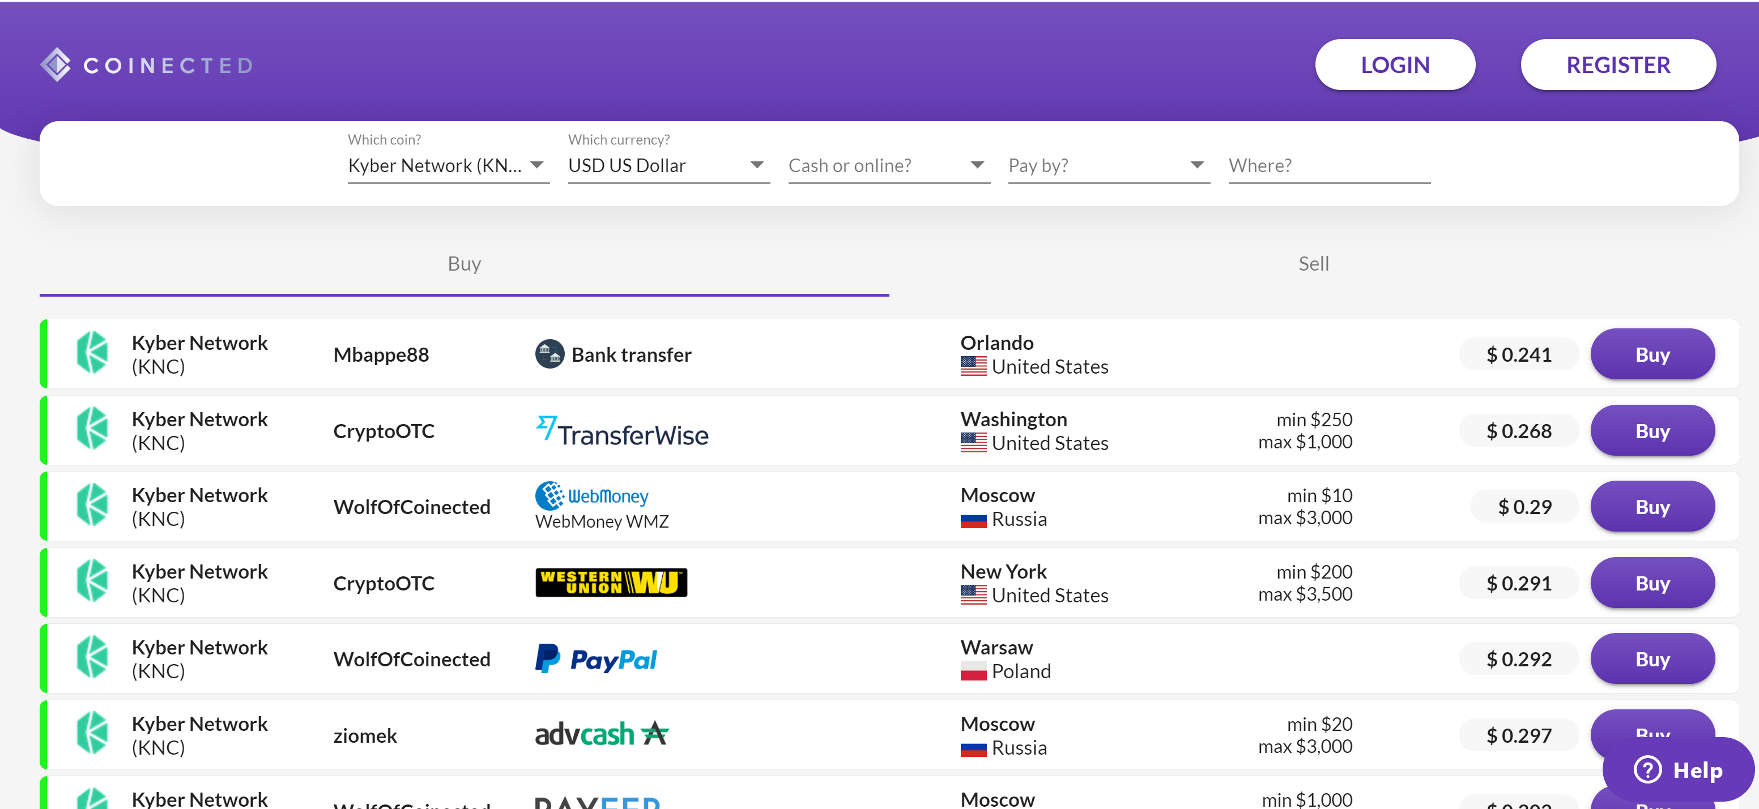The image size is (1759, 809).
Task: Click the Kyber Network icon in Mbappe88 row
Action: [x=92, y=353]
